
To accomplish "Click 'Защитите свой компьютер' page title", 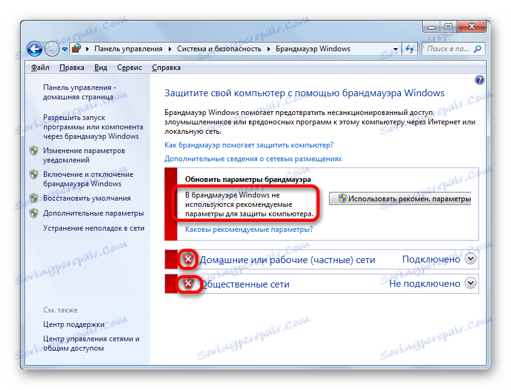I will click(x=305, y=93).
